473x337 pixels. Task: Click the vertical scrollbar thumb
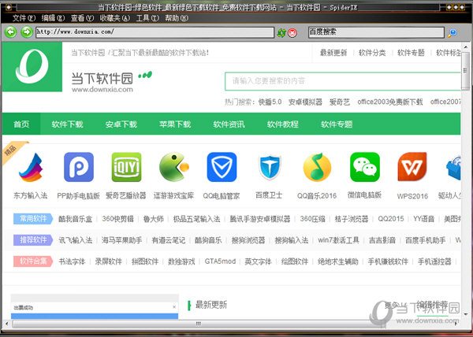pyautogui.click(x=465, y=71)
